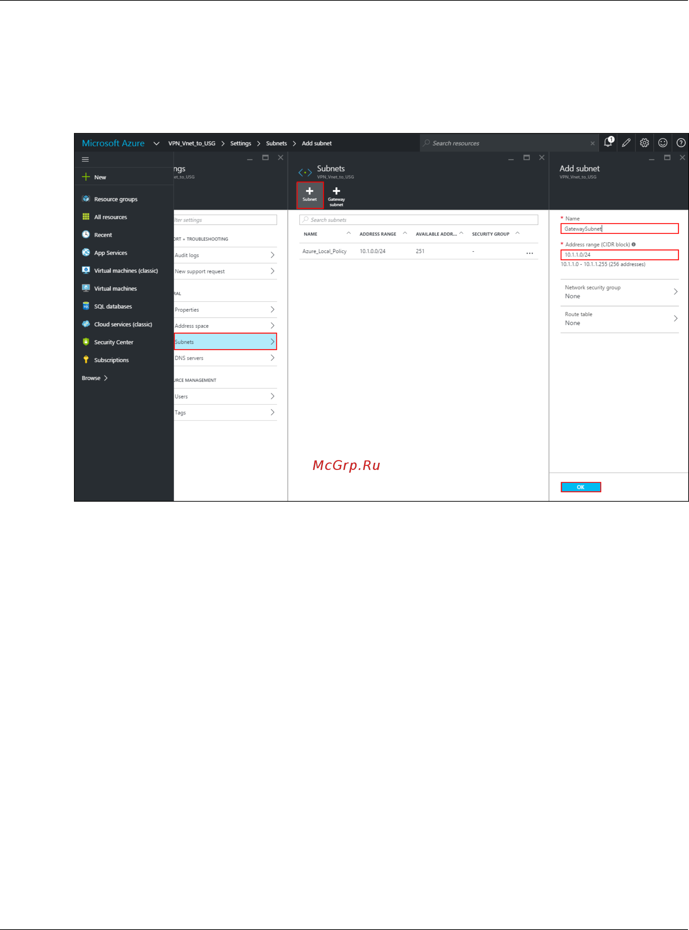This screenshot has height=930, width=689.
Task: Sort subnets by ADDRESS RANGE column
Action: pyautogui.click(x=378, y=234)
